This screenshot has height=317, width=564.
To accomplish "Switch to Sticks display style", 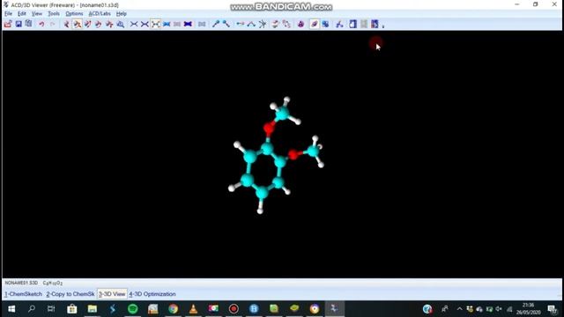I will (x=145, y=24).
